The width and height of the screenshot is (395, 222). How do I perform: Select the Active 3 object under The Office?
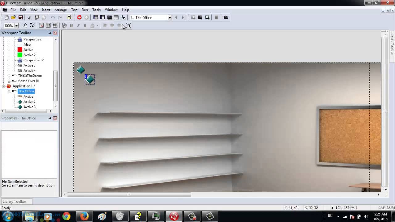tap(30, 107)
